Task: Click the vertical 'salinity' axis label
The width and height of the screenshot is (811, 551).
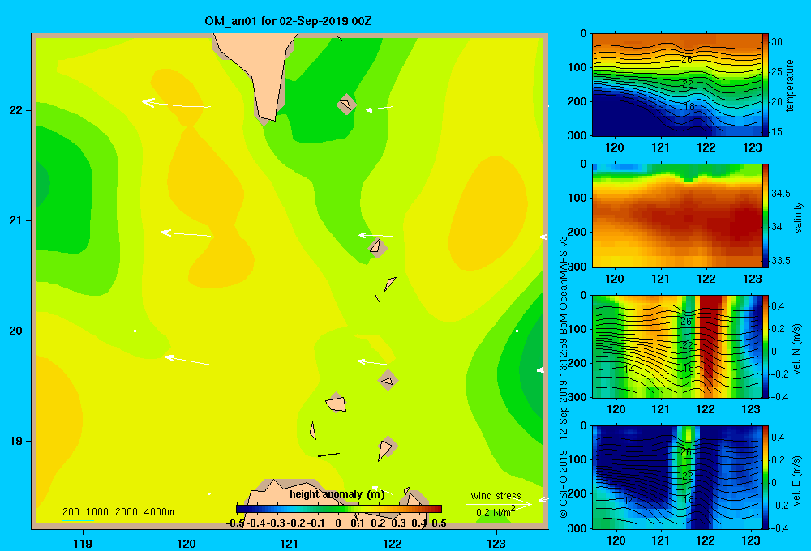Action: (798, 217)
